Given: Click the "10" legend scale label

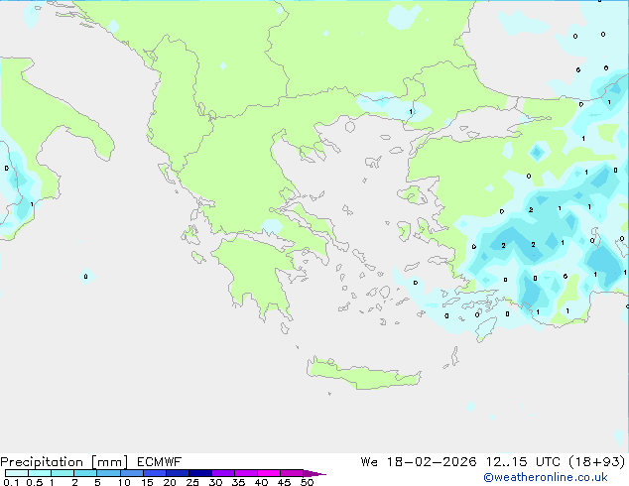Looking at the screenshot, I should [124, 482].
